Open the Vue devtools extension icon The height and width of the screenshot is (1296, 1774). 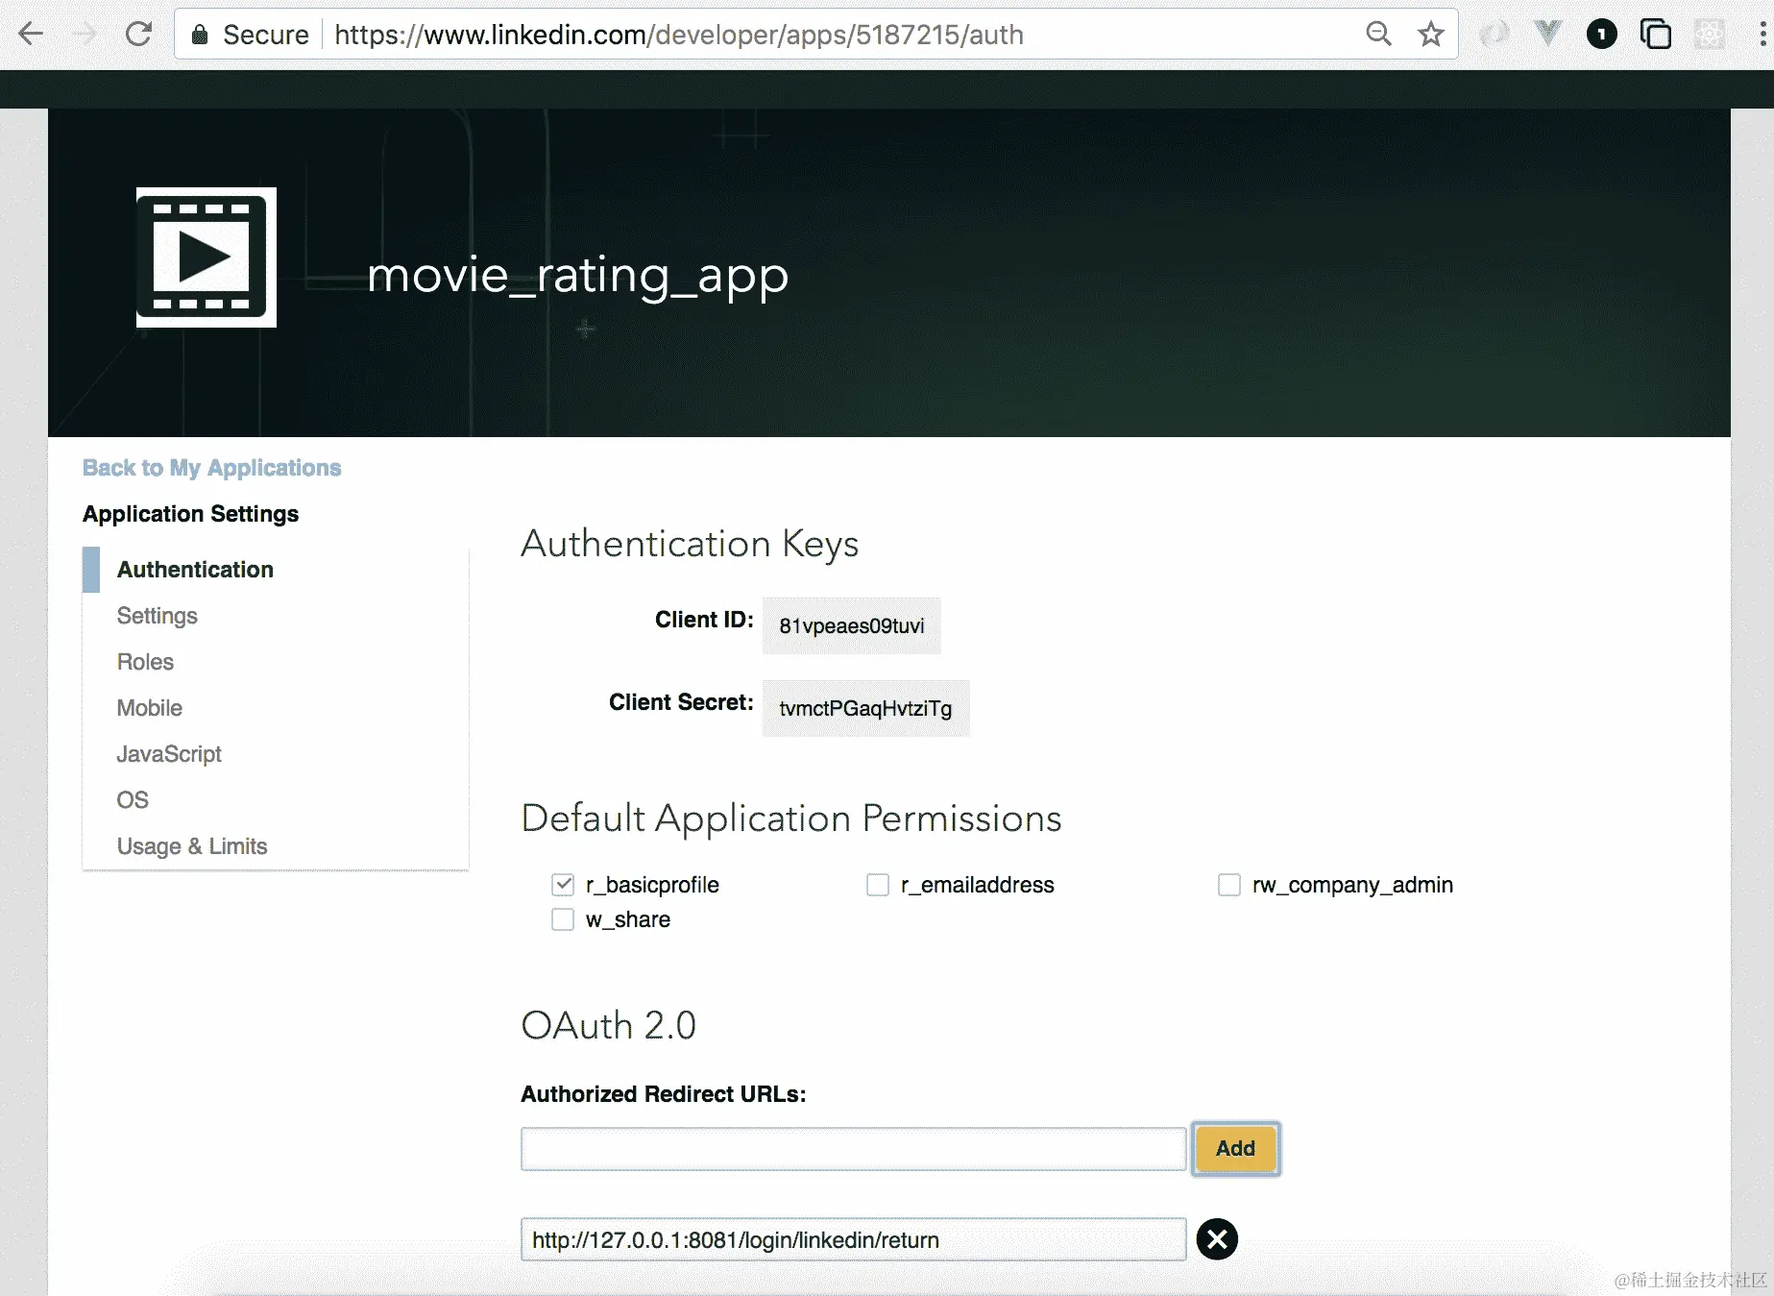(x=1547, y=35)
